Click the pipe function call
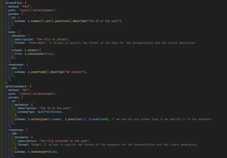Screen dimensions: 227x158 (44, 119)
